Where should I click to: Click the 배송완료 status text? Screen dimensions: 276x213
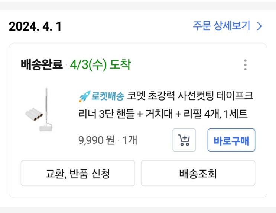click(42, 65)
